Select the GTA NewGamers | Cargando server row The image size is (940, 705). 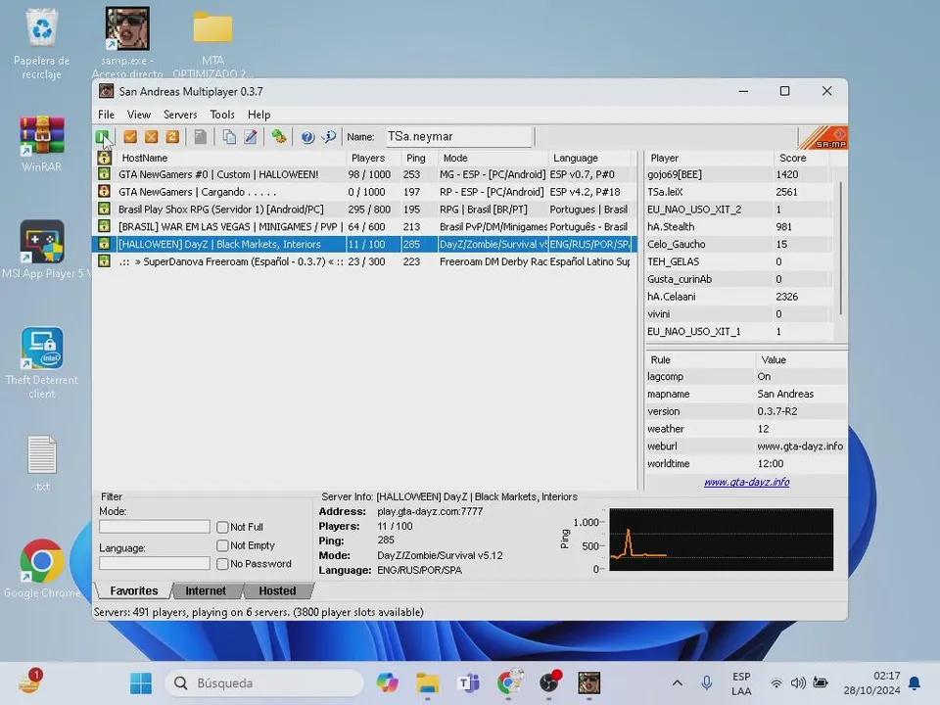click(x=364, y=192)
